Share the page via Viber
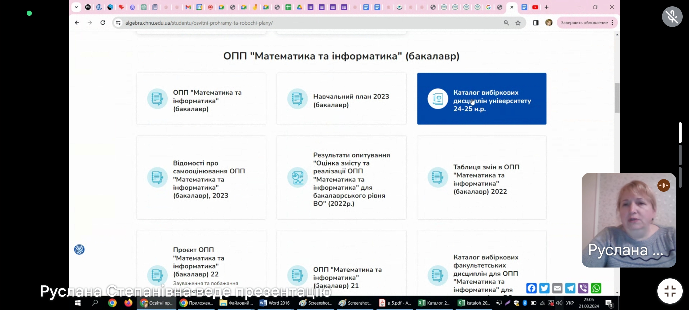 tap(583, 288)
